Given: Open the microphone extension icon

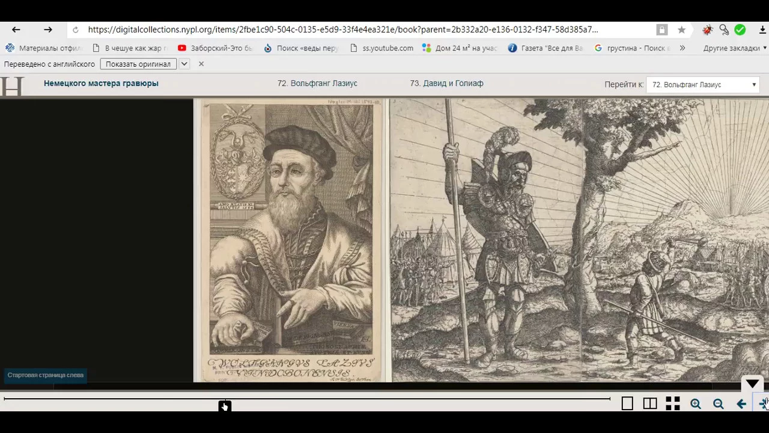Looking at the screenshot, I should (724, 29).
